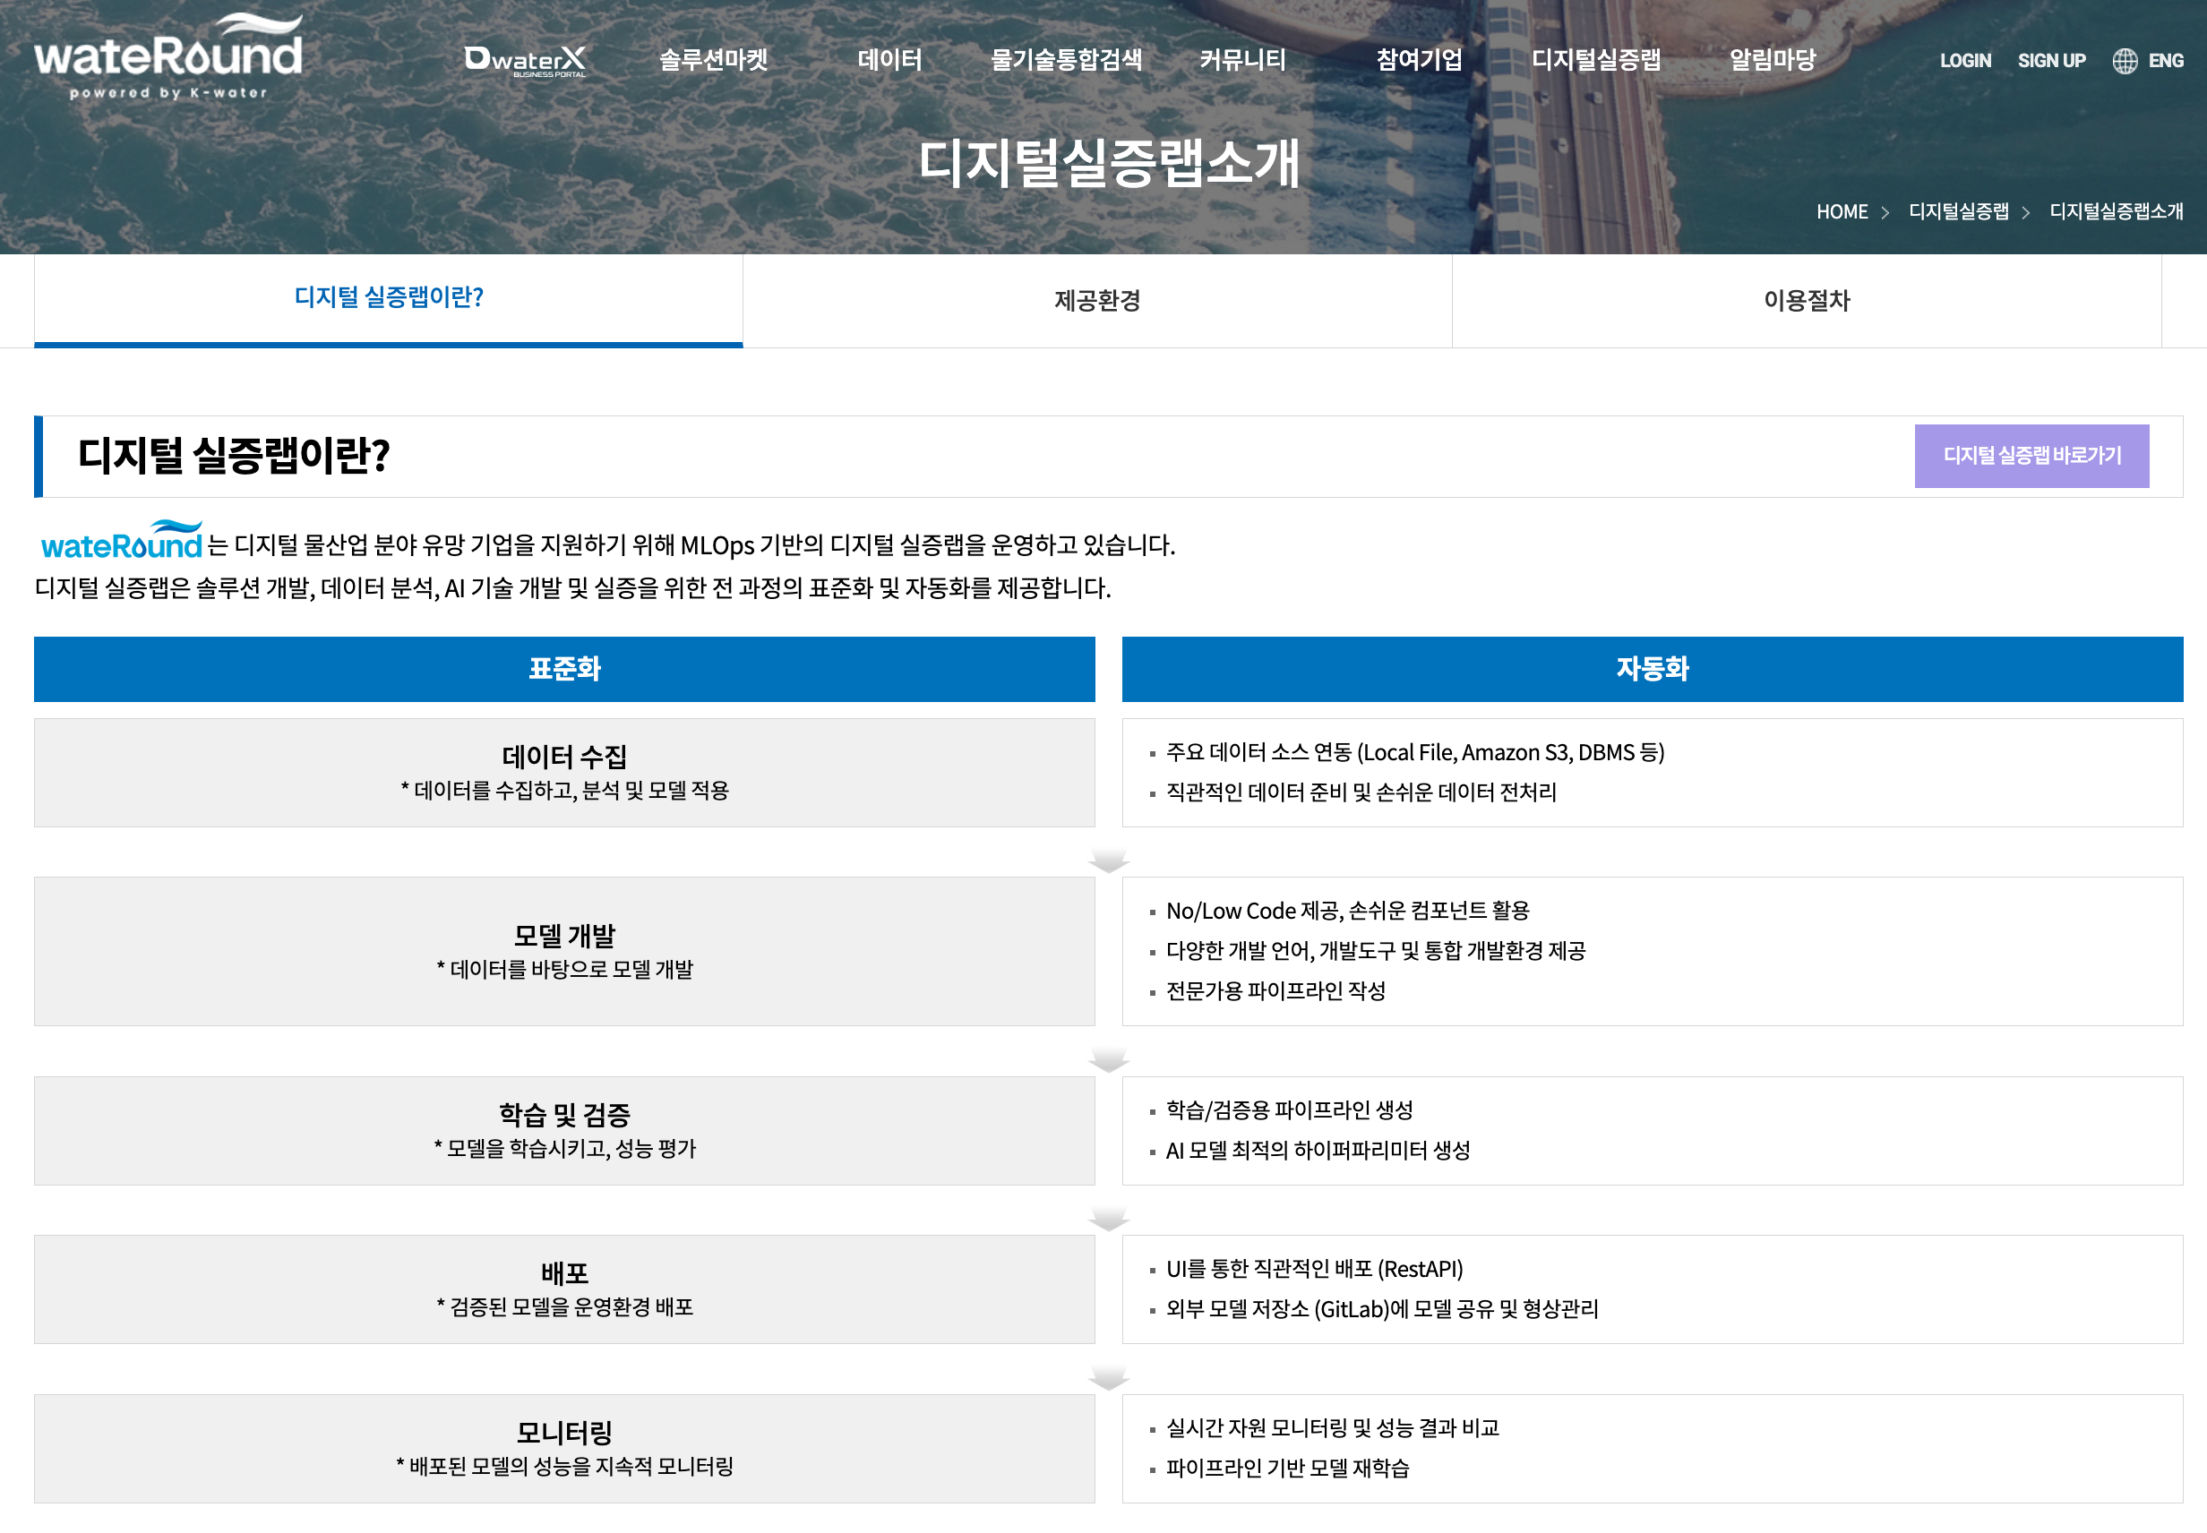Click the SIGN UP link
2207x1533 pixels.
pyautogui.click(x=2050, y=61)
